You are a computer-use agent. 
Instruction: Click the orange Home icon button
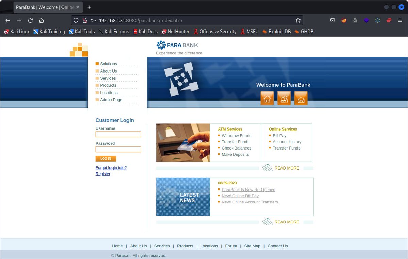point(267,98)
